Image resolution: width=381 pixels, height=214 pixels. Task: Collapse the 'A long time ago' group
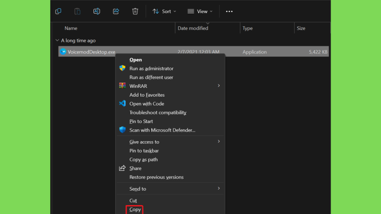point(57,40)
